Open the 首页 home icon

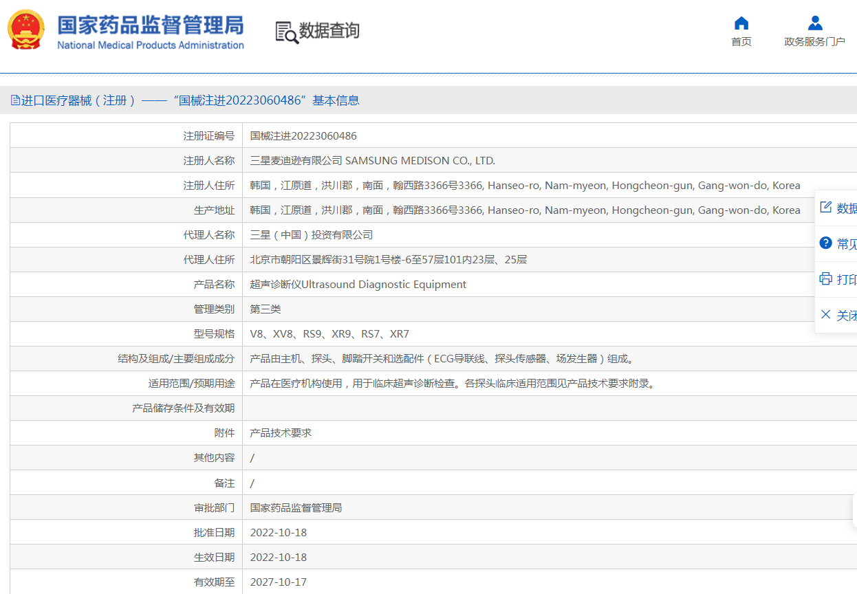pyautogui.click(x=741, y=23)
